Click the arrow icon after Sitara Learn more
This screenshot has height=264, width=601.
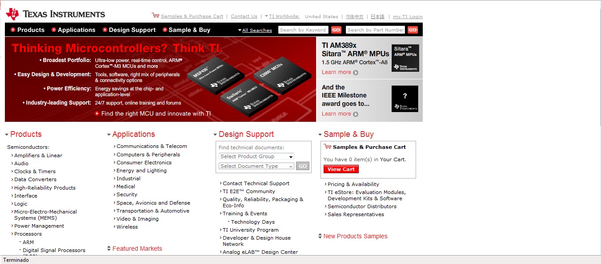point(356,73)
